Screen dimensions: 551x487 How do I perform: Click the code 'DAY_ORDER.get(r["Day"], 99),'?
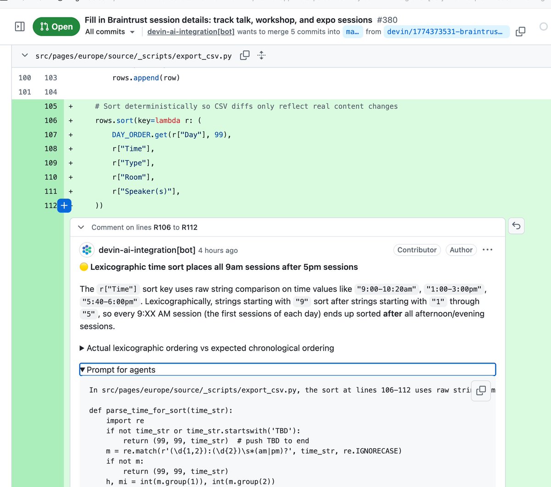click(172, 134)
